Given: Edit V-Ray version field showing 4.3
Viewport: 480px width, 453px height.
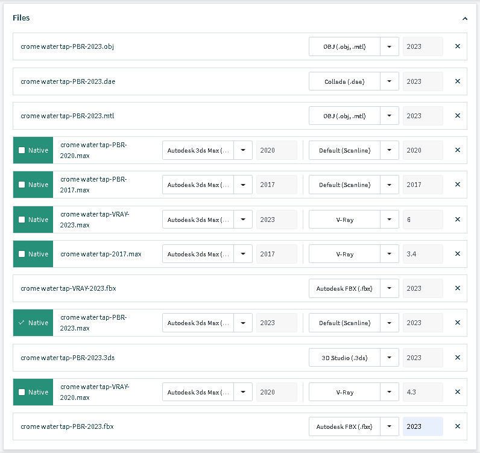Looking at the screenshot, I should [x=423, y=392].
